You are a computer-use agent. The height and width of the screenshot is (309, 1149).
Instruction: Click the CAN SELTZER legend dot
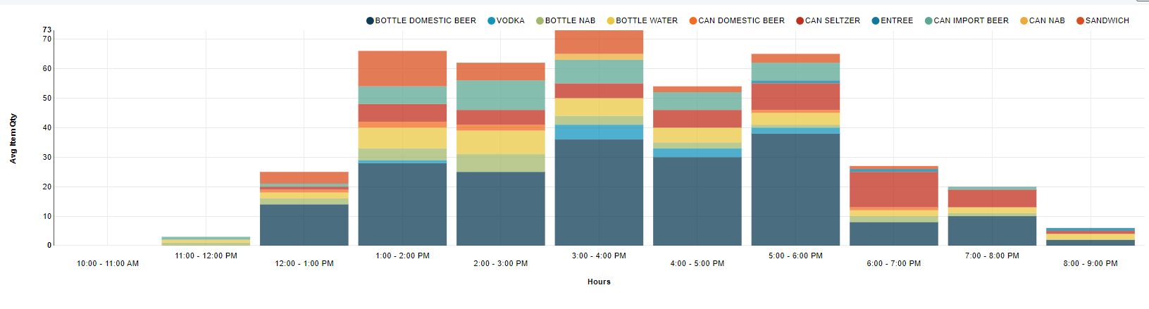[x=800, y=21]
